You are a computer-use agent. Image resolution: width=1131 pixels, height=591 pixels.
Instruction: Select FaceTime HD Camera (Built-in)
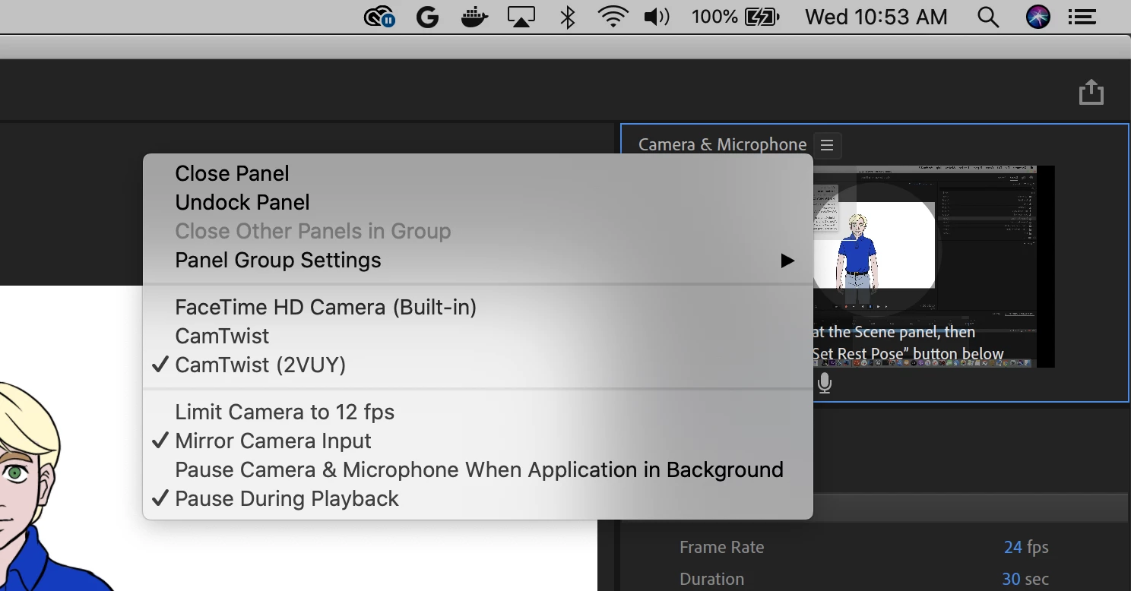(x=478, y=307)
